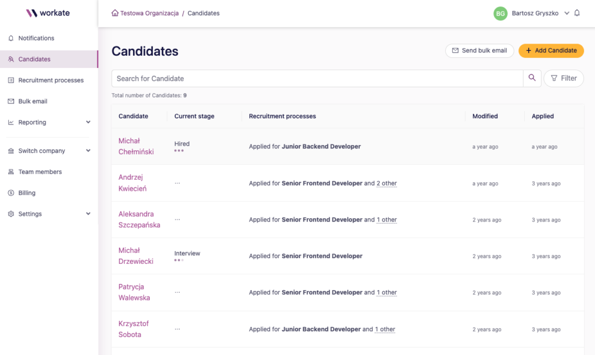Viewport: 595px width, 355px height.
Task: Click the Add Candidate button
Action: click(x=551, y=50)
